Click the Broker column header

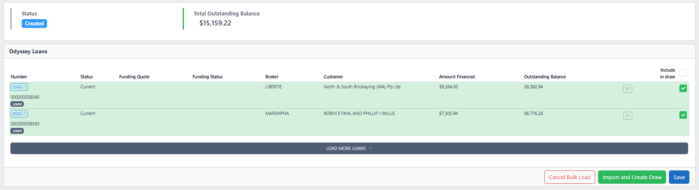(x=272, y=77)
